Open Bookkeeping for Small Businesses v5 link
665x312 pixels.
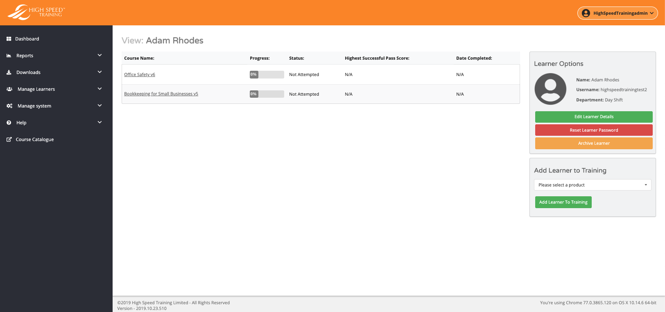pos(161,94)
